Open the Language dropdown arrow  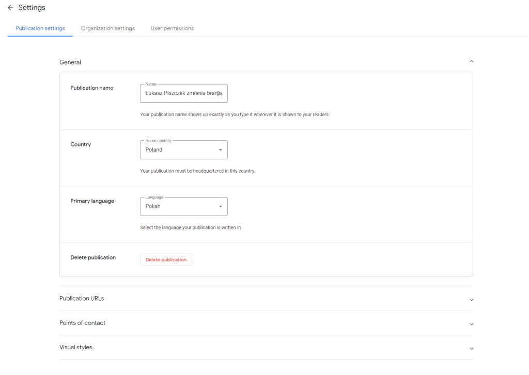click(221, 206)
